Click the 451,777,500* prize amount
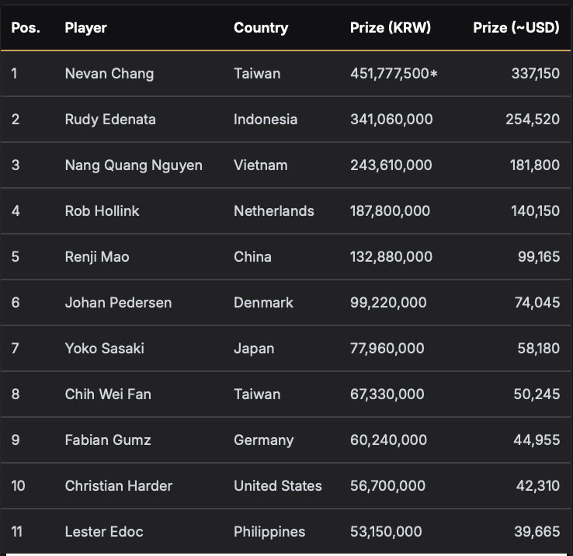The image size is (573, 556). point(394,74)
